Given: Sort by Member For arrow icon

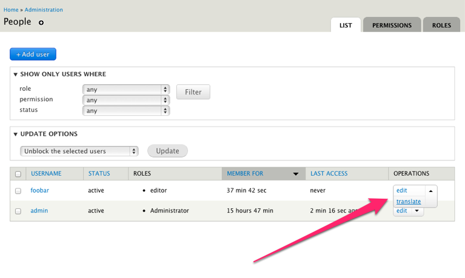Looking at the screenshot, I should coord(296,174).
